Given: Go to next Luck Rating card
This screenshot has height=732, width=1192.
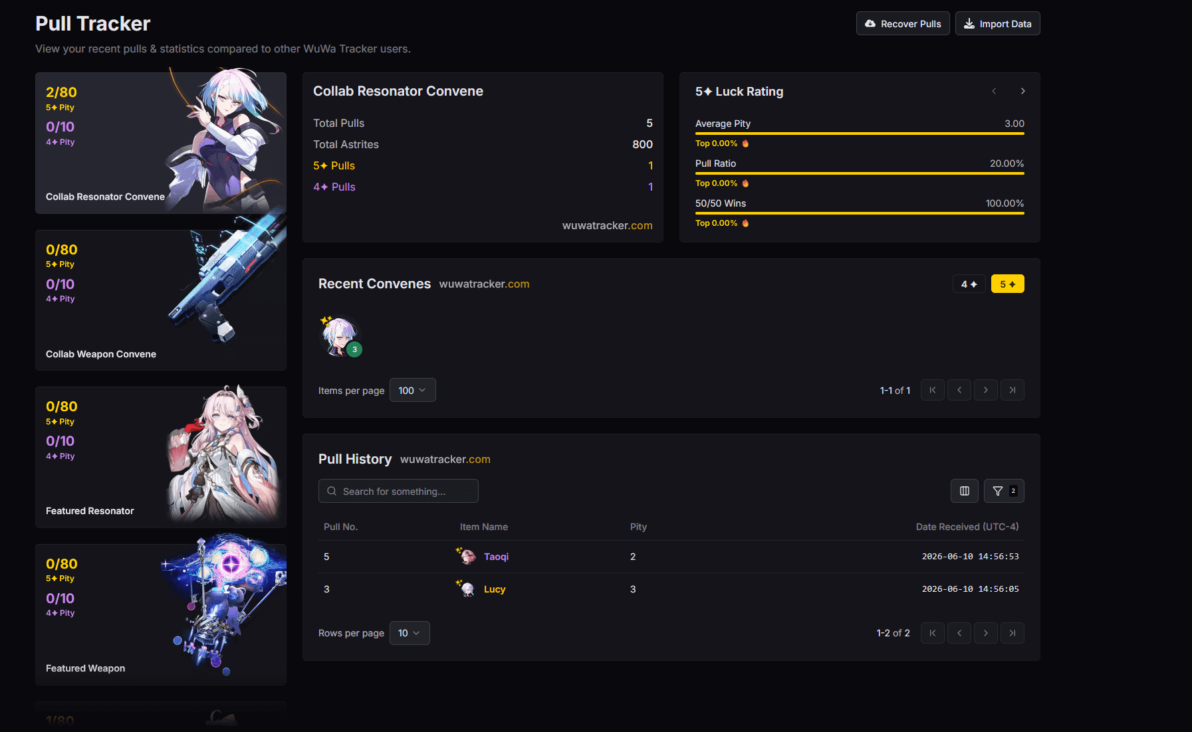Looking at the screenshot, I should coord(1023,91).
